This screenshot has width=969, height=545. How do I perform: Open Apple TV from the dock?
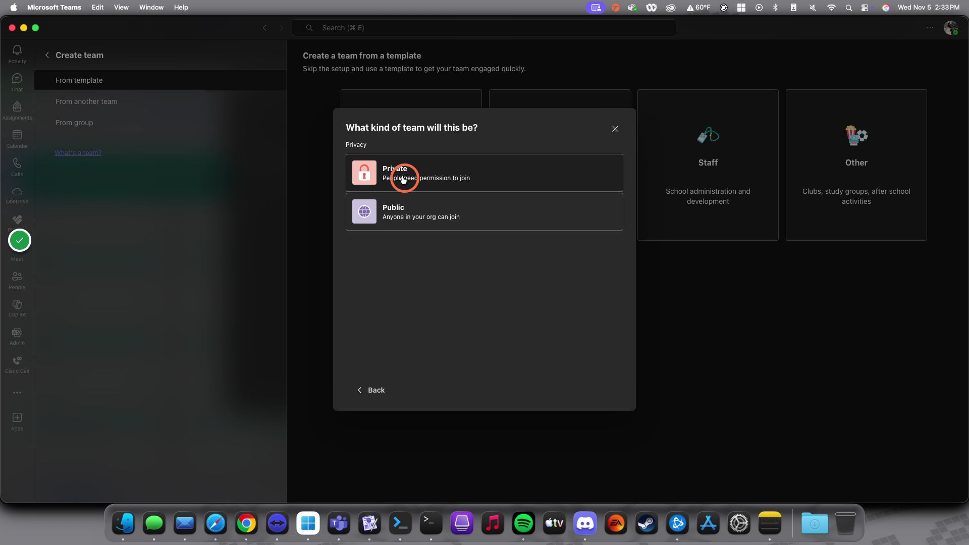point(554,523)
